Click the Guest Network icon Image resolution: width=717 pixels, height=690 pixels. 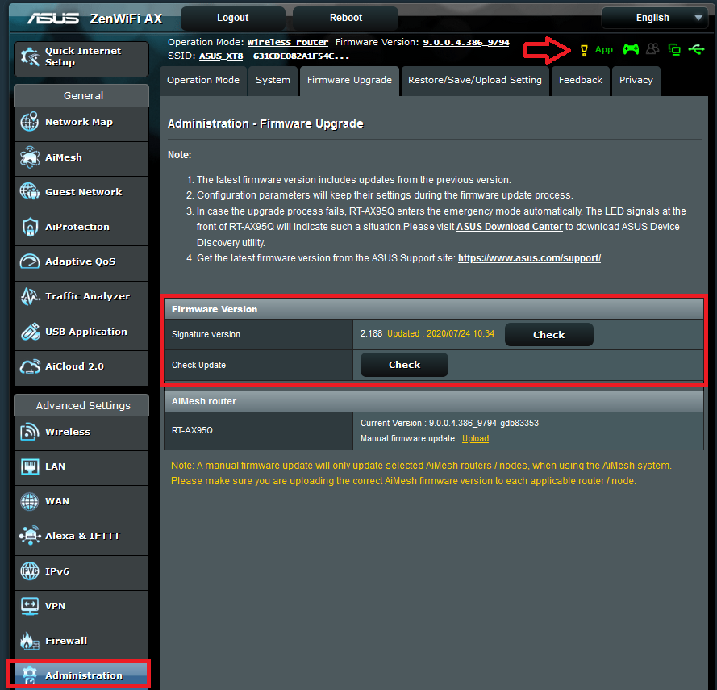pyautogui.click(x=30, y=191)
